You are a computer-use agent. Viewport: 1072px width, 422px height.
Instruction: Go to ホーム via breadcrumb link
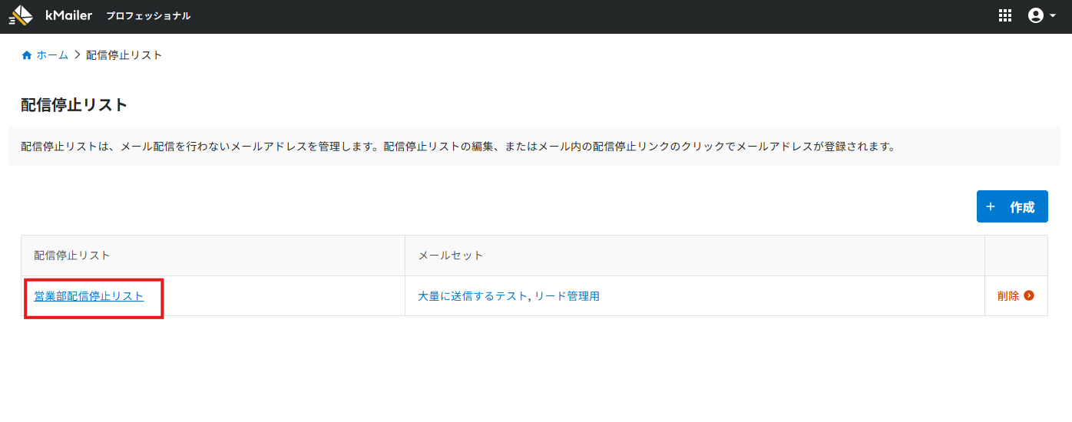[53, 55]
